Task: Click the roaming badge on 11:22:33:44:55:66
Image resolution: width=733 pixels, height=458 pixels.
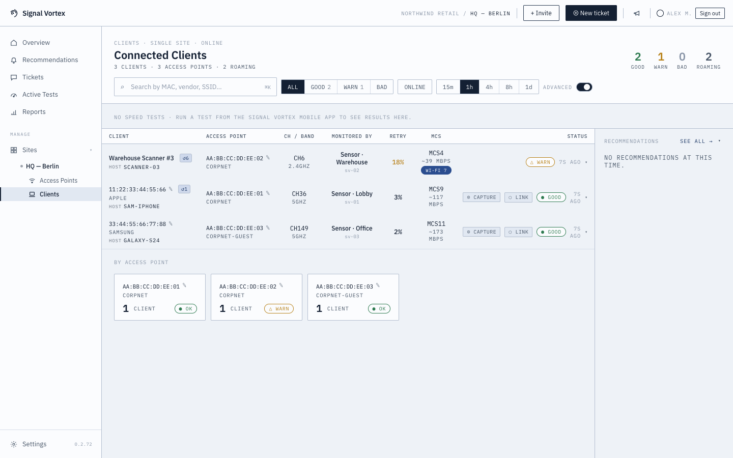Action: click(x=184, y=189)
